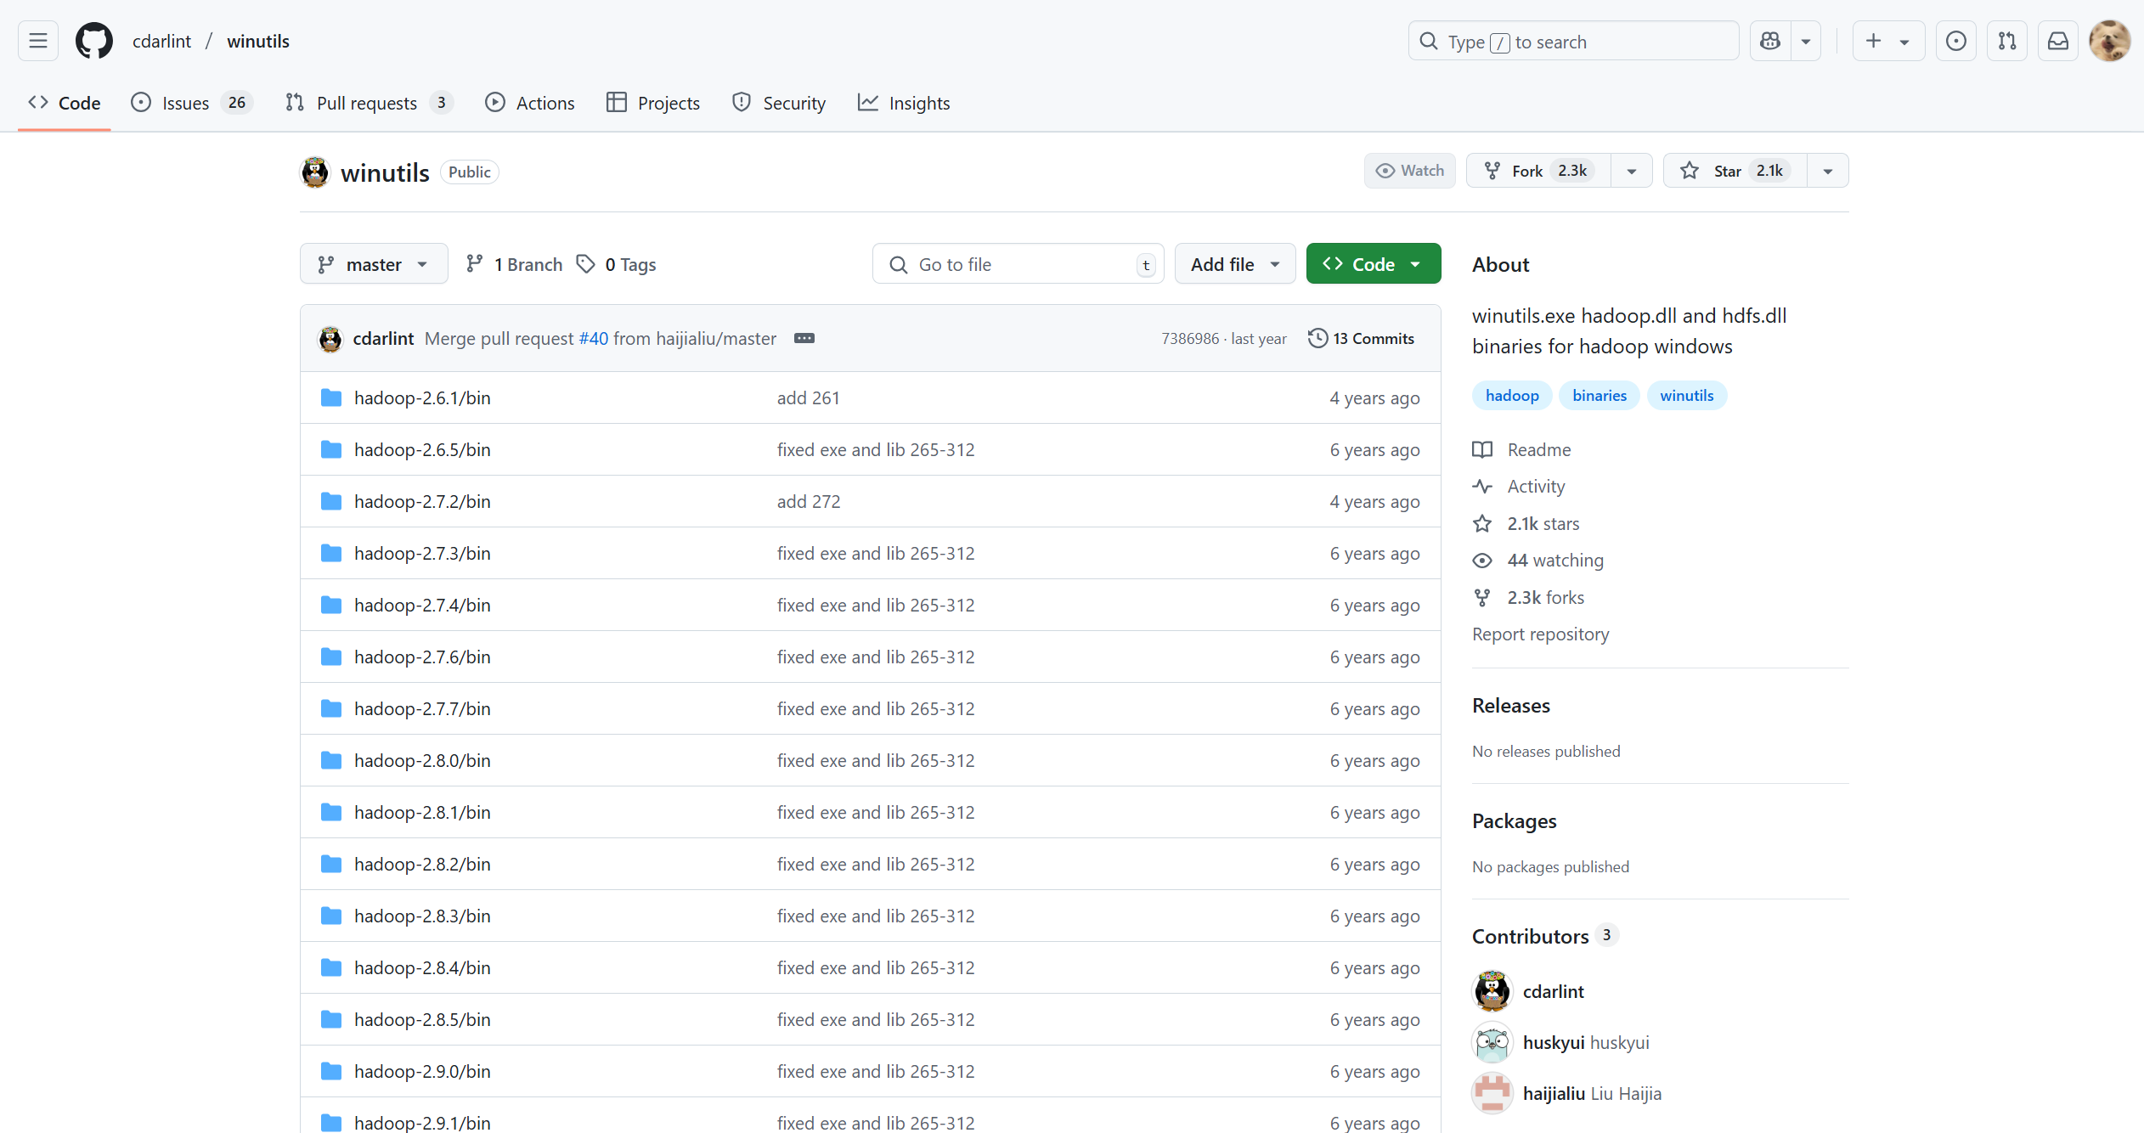Image resolution: width=2144 pixels, height=1133 pixels.
Task: Click the Go to file field
Action: (x=1018, y=264)
